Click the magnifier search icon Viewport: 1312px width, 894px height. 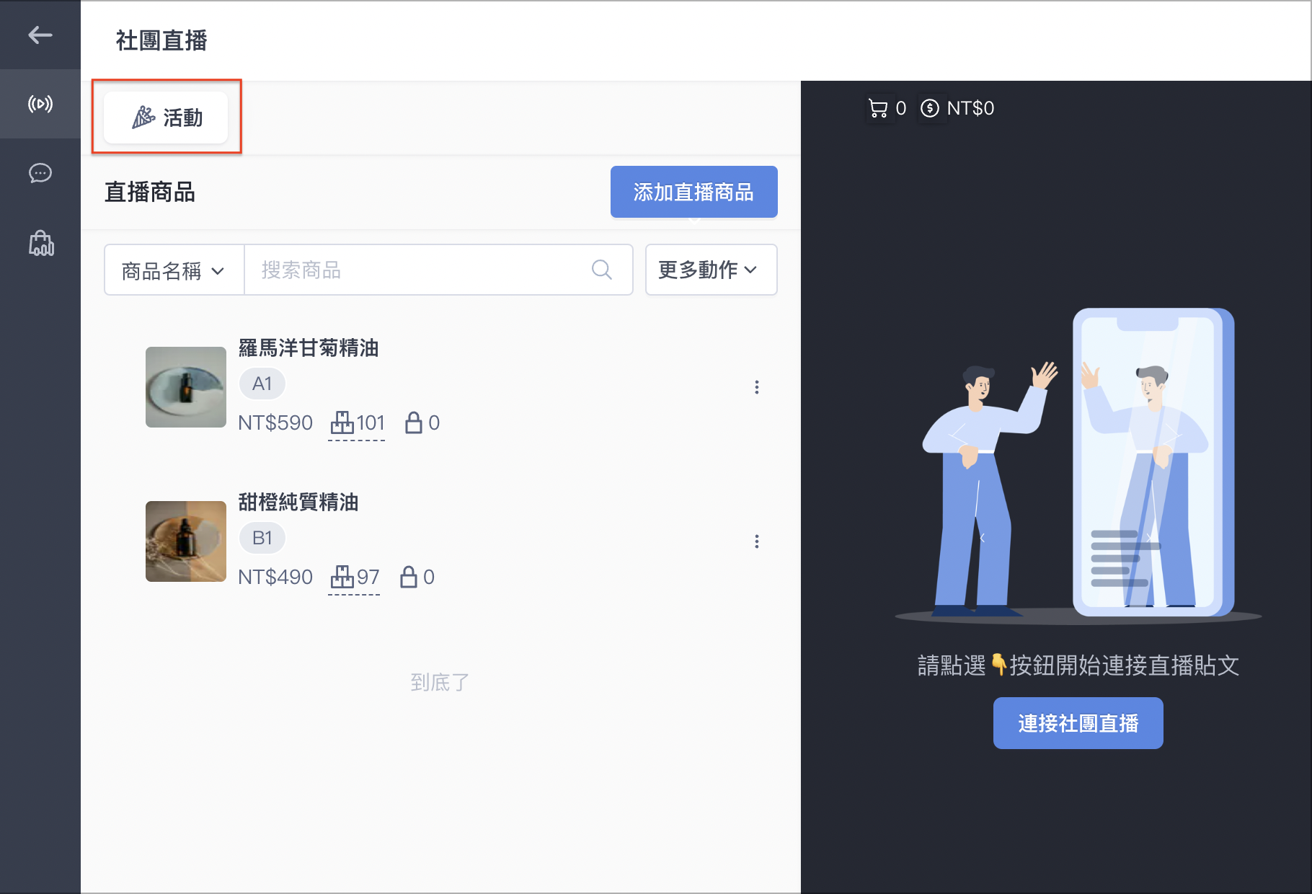point(601,270)
